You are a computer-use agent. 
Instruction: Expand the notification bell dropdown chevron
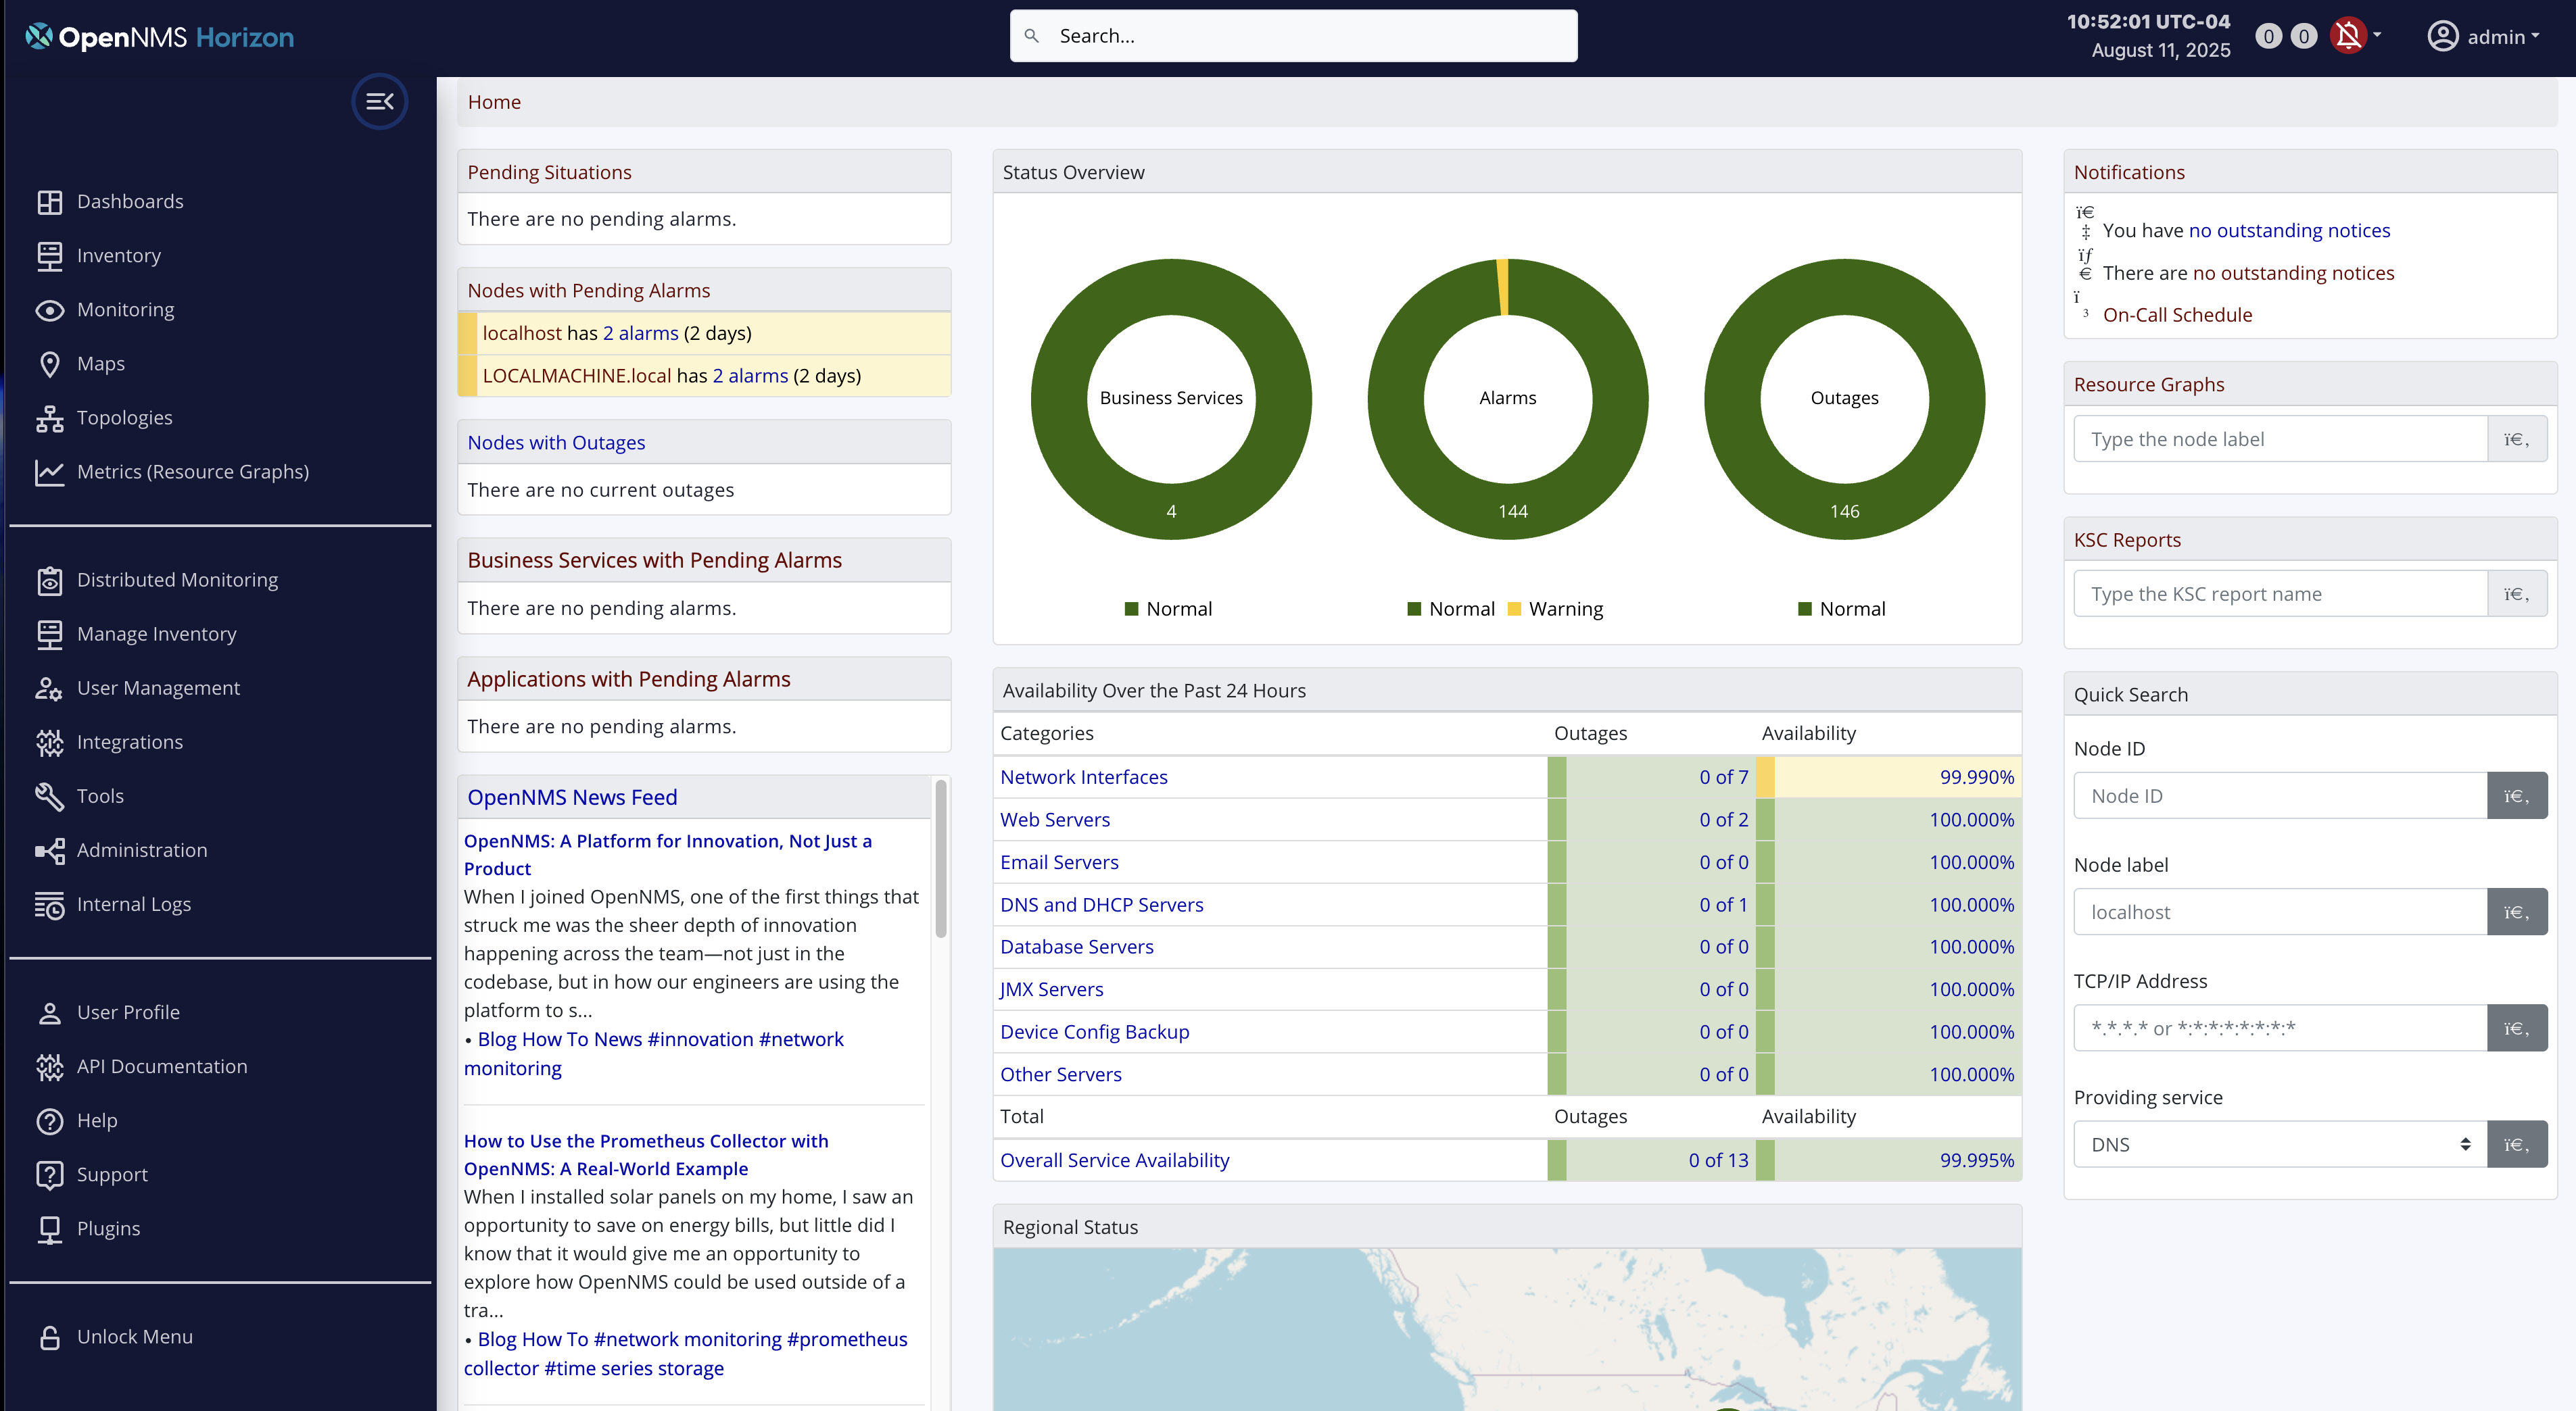click(x=2377, y=35)
